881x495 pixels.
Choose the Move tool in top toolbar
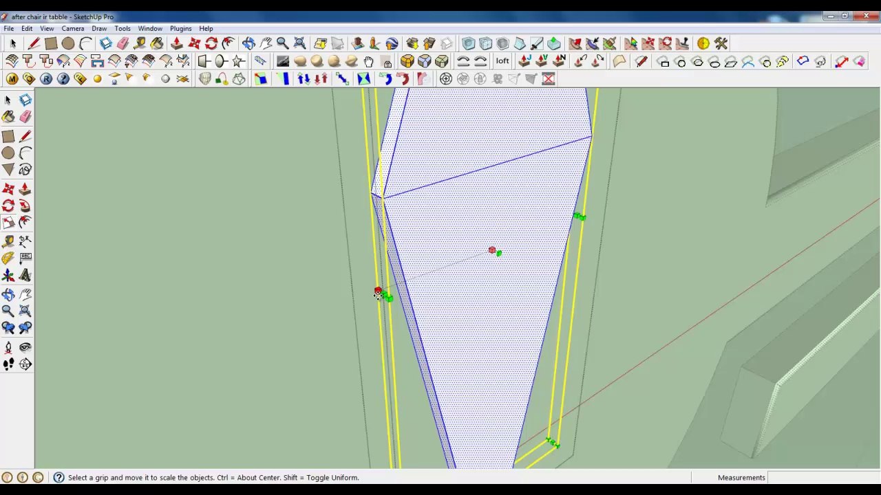tap(194, 44)
